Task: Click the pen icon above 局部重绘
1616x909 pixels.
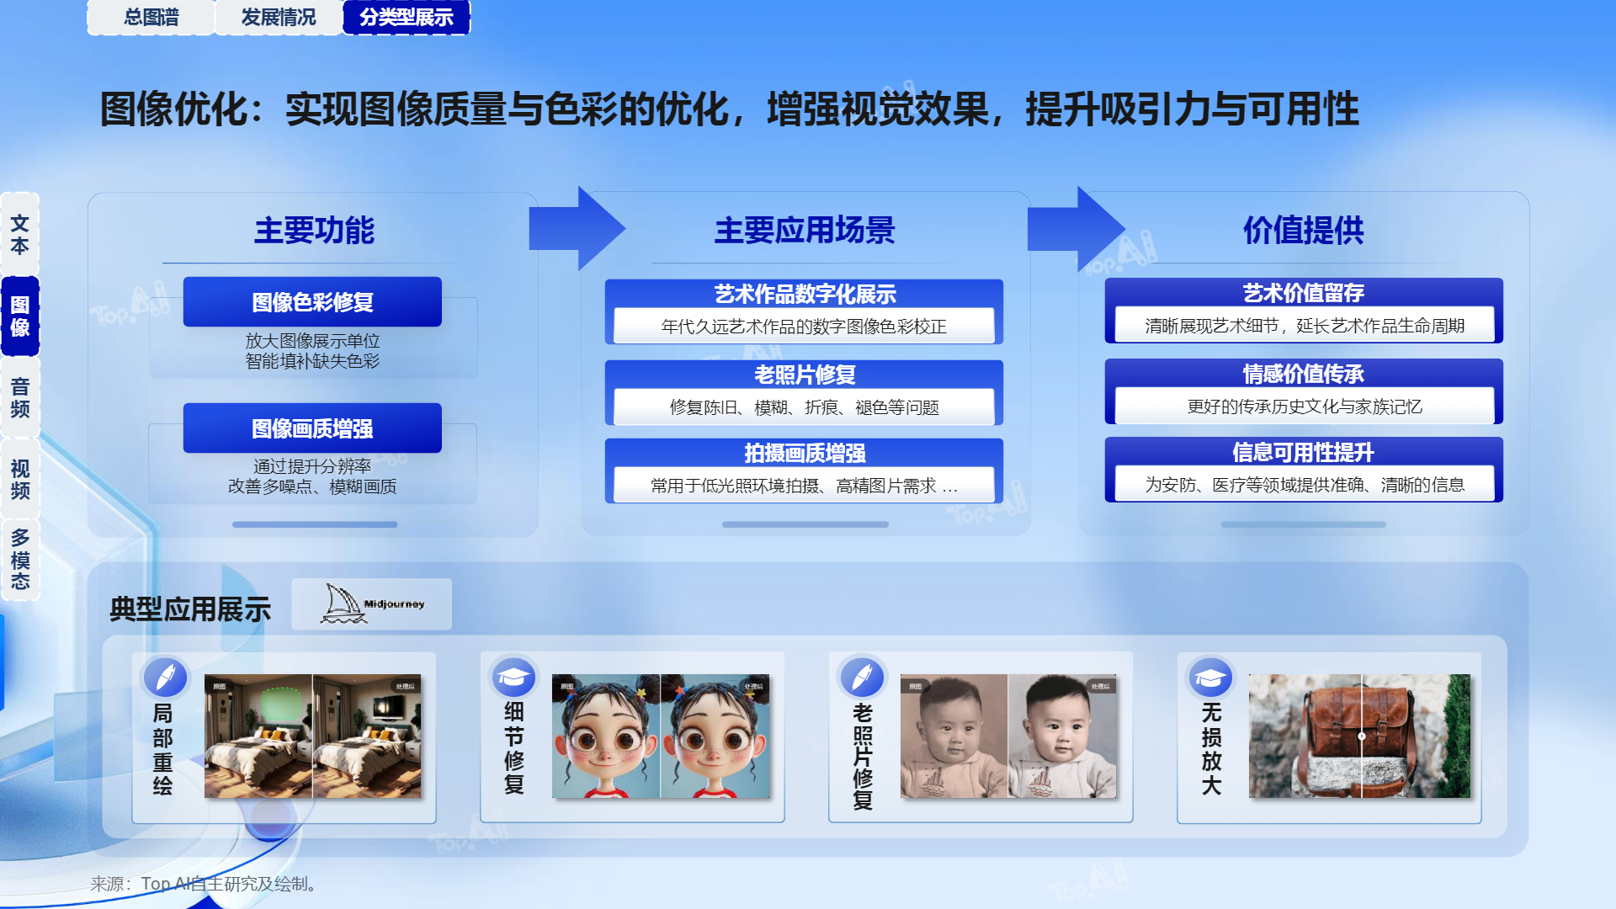Action: (165, 677)
